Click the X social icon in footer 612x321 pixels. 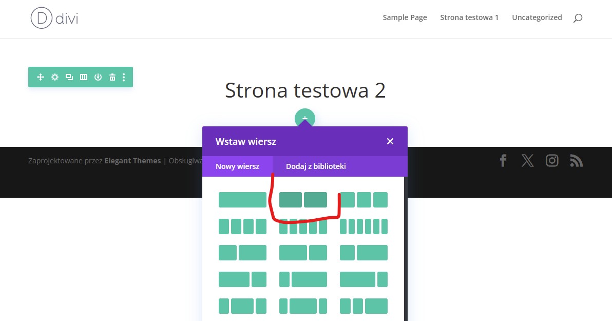527,161
